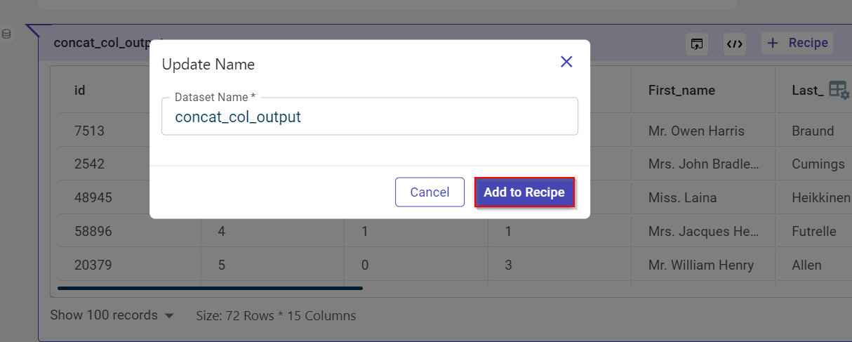Click the database icon on left edge
The height and width of the screenshot is (342, 852).
[6, 34]
